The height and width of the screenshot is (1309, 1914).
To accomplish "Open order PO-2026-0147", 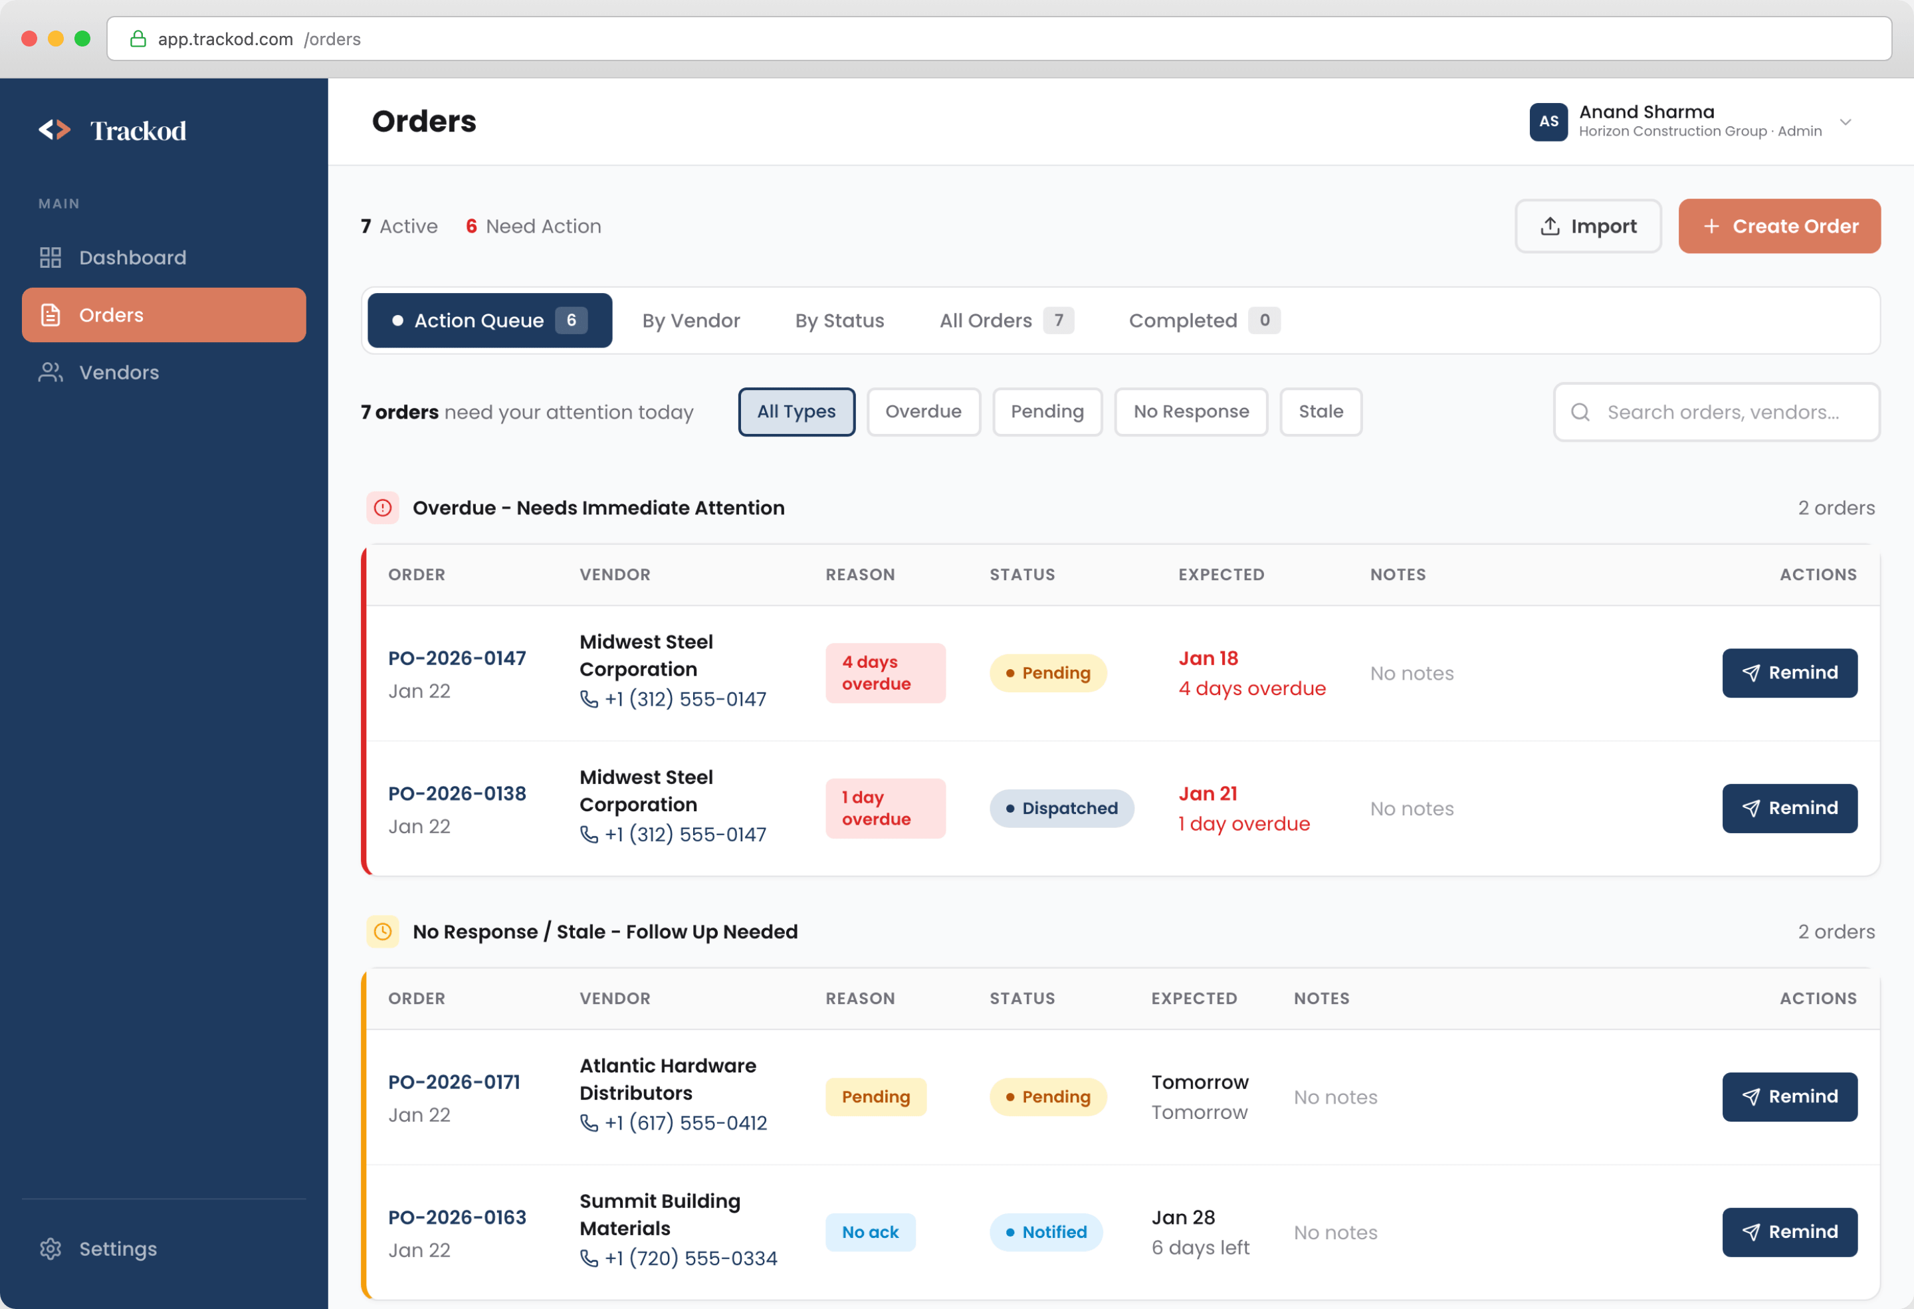I will click(457, 658).
